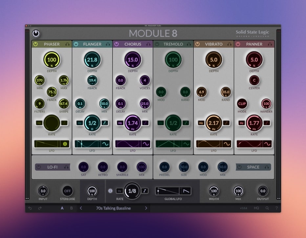Screen dimensions: 306x238
Task: Click the Flanger headphones solo icon
Action: tap(108, 44)
